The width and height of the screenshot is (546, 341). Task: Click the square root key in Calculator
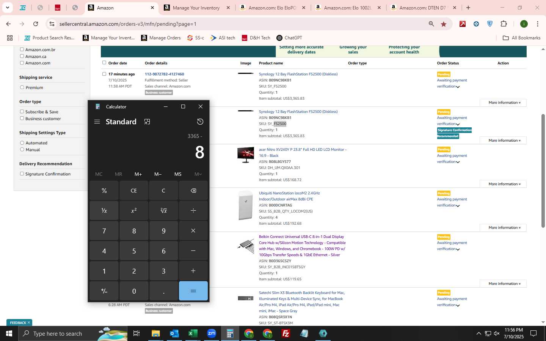(x=163, y=210)
